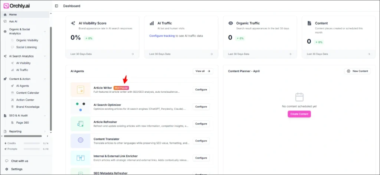
Task: Click the AI Traffic card bar-chart icon
Action: pos(152,23)
